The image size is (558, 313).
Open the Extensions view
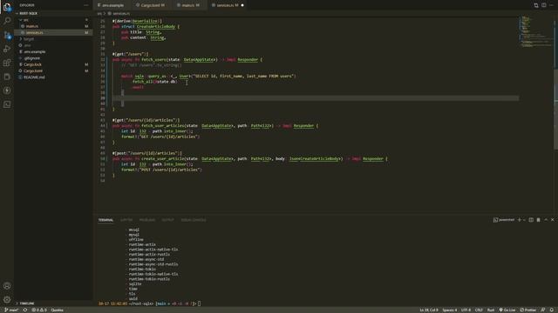point(7,63)
